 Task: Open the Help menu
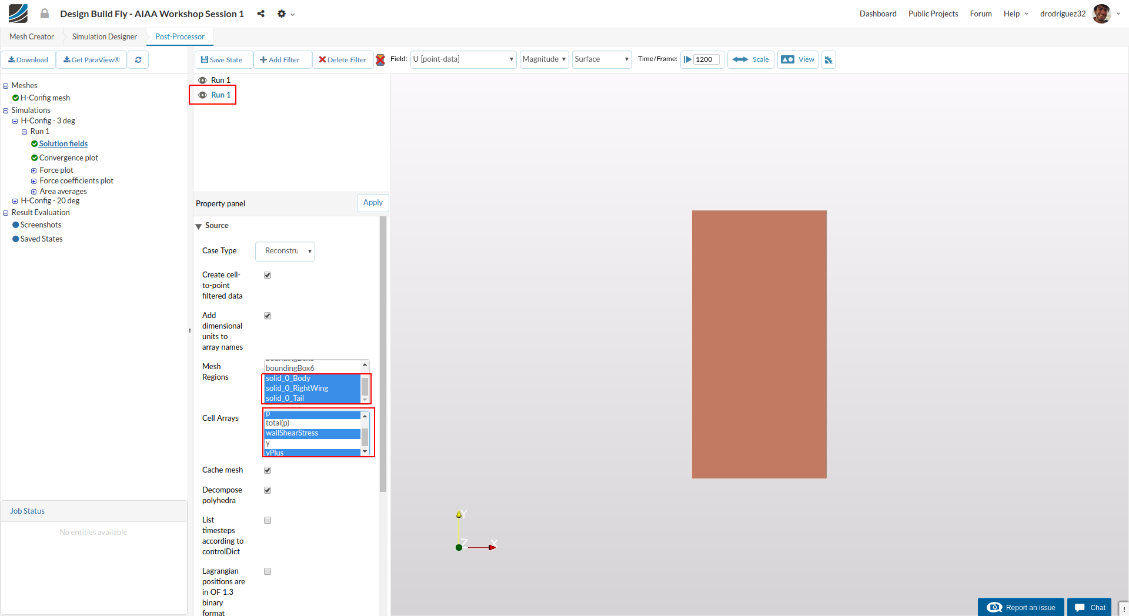coord(1016,14)
